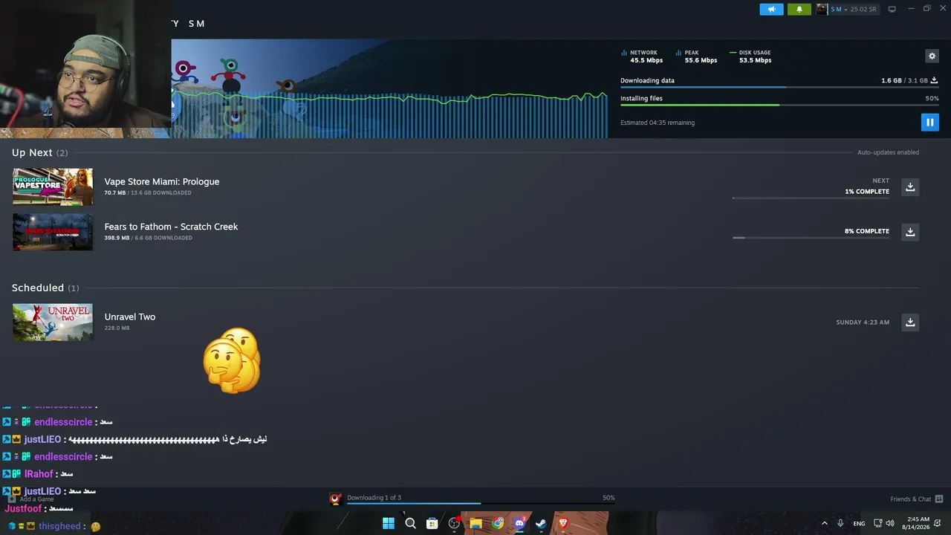Click the profile avatar in title bar
The image size is (951, 535).
[x=822, y=9]
